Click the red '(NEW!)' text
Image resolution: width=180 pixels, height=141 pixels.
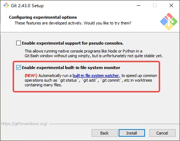(31, 76)
